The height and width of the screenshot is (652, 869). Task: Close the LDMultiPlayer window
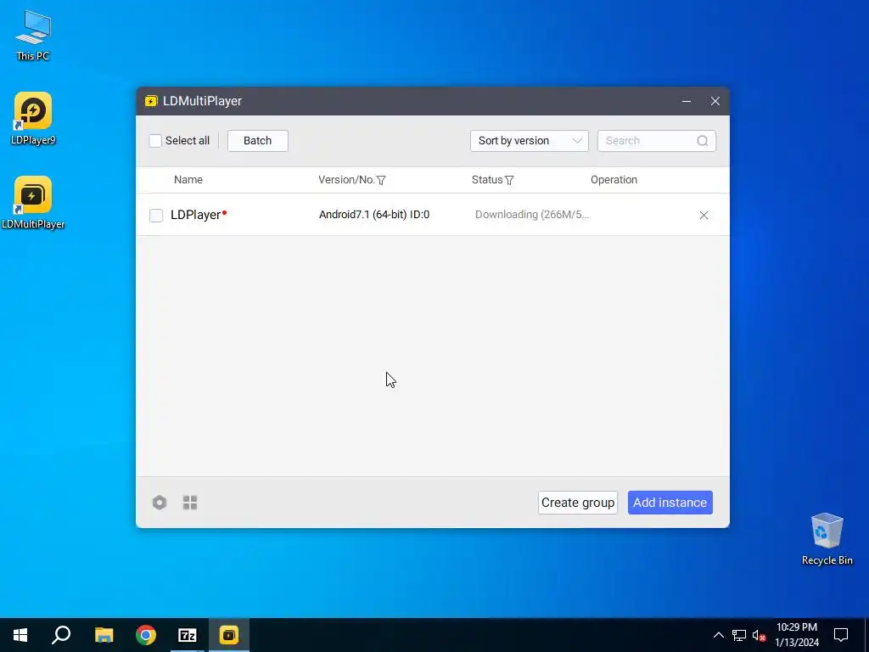[x=715, y=101]
